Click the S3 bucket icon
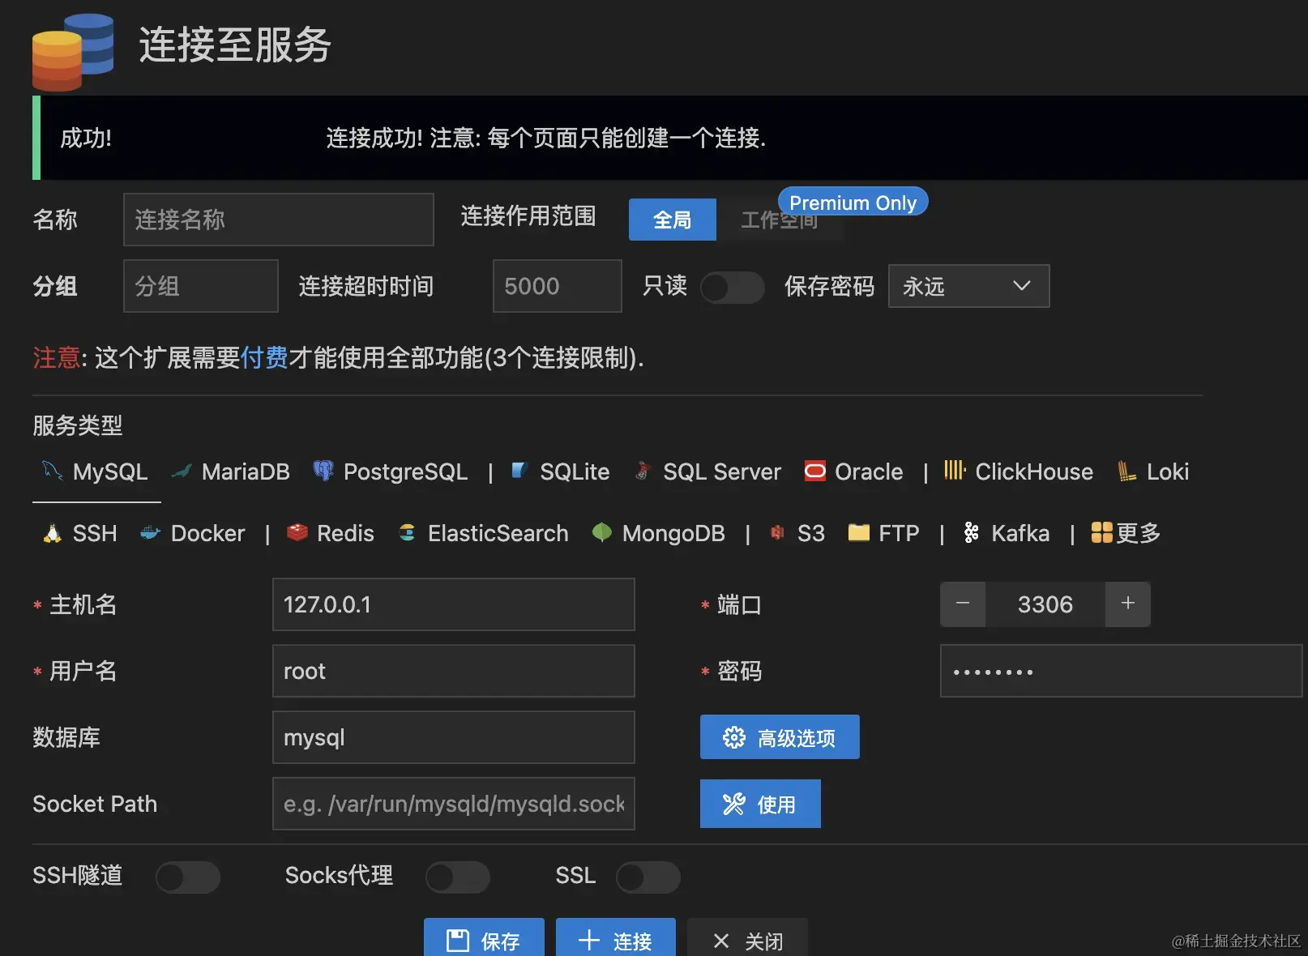Image resolution: width=1308 pixels, height=956 pixels. point(777,532)
